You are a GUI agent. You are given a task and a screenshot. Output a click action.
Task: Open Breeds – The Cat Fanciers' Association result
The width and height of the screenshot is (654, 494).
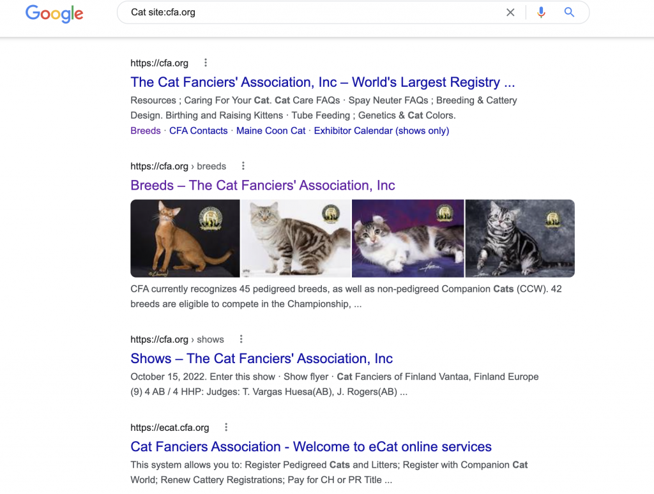262,185
